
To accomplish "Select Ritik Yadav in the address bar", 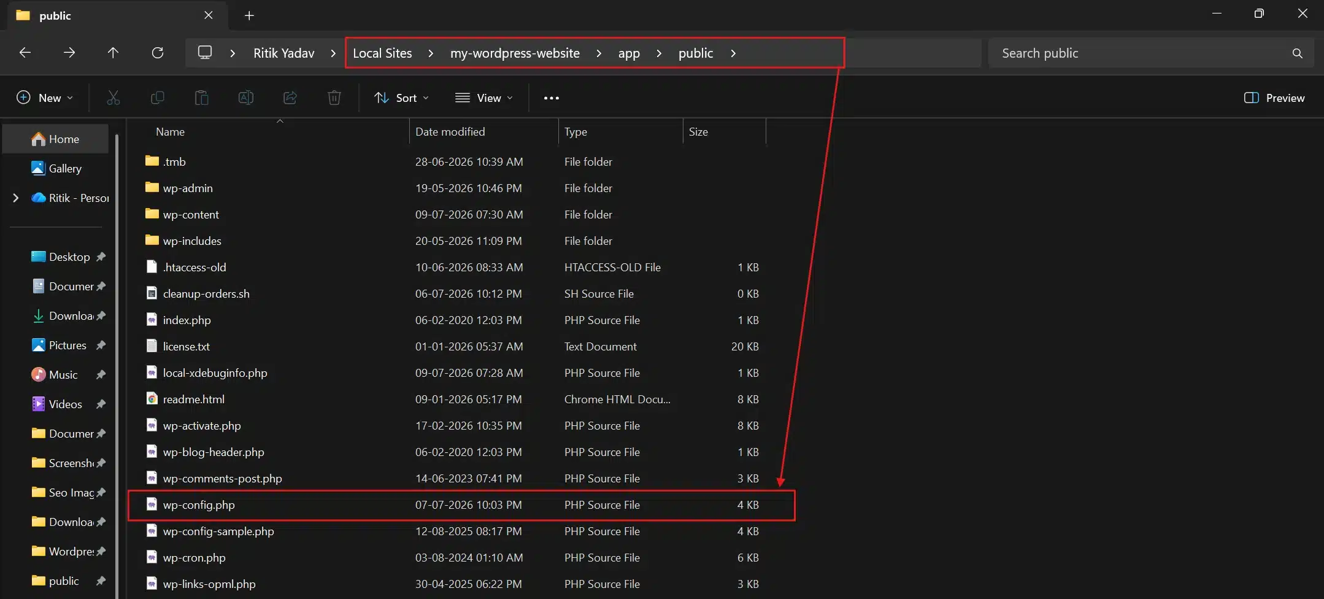I will click(x=284, y=53).
